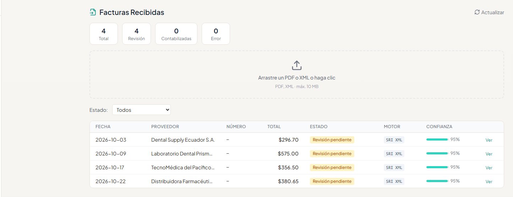
Task: Click Revisión pendiente badge on 2026-10-22 row
Action: pyautogui.click(x=332, y=181)
